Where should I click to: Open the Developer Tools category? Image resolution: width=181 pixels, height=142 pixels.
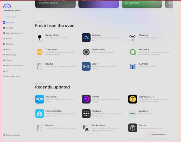pos(11,76)
